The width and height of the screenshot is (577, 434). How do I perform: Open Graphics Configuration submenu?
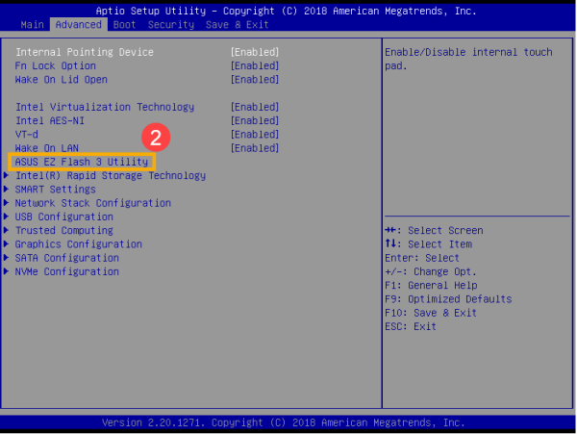click(79, 244)
